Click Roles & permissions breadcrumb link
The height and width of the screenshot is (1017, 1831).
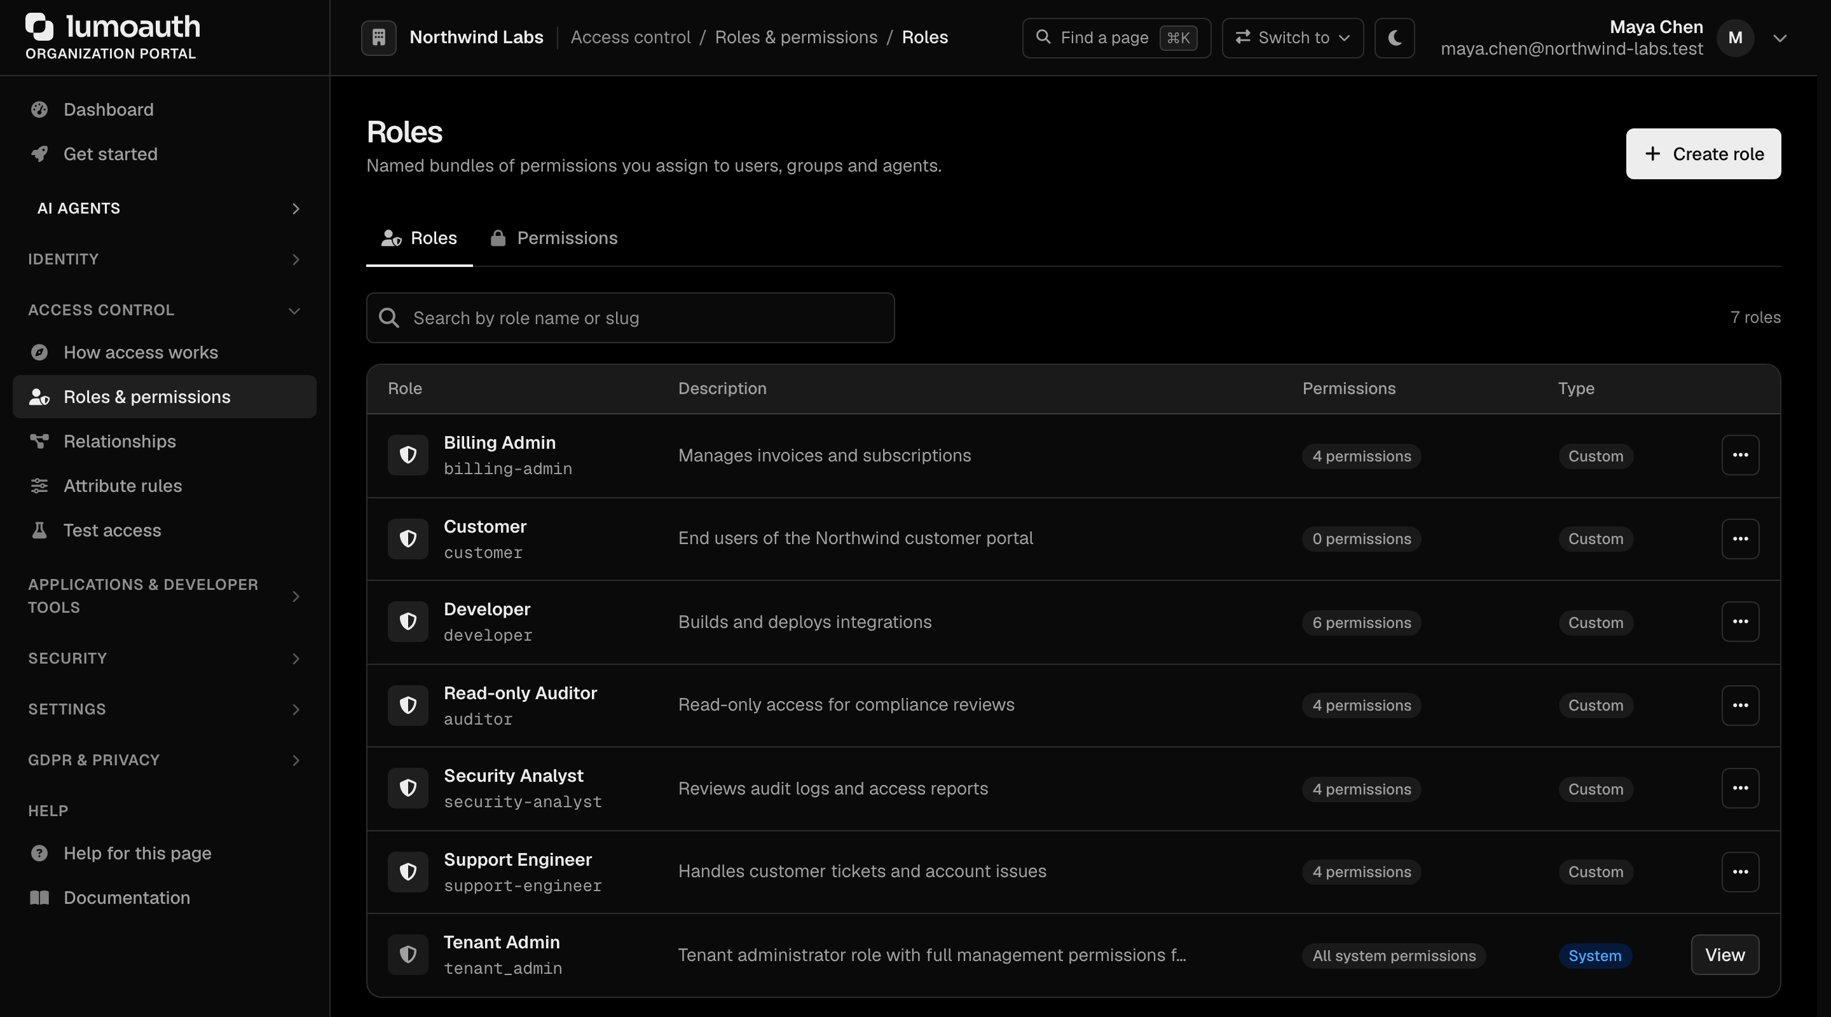coord(796,38)
